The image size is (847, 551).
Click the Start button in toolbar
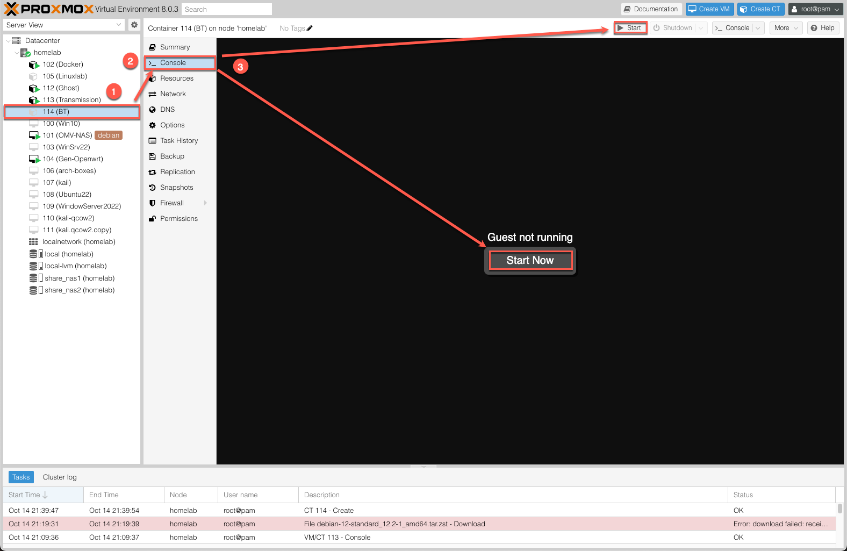point(630,28)
